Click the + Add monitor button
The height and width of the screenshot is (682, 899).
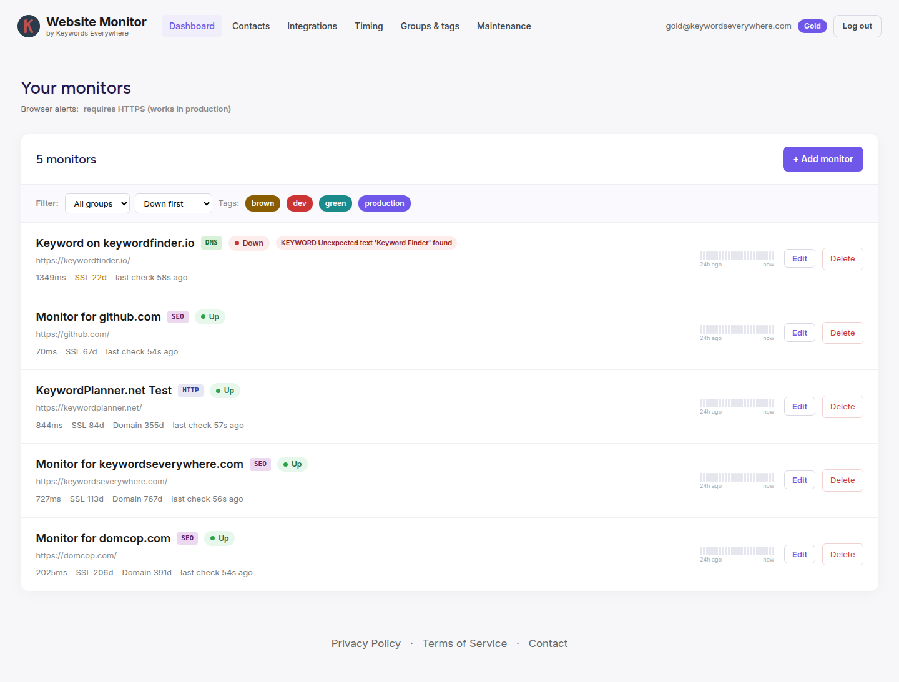point(823,159)
